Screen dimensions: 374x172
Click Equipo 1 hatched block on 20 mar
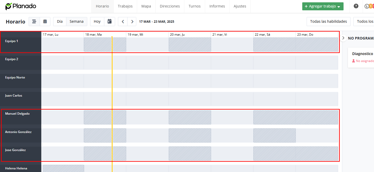pyautogui.click(x=190, y=44)
